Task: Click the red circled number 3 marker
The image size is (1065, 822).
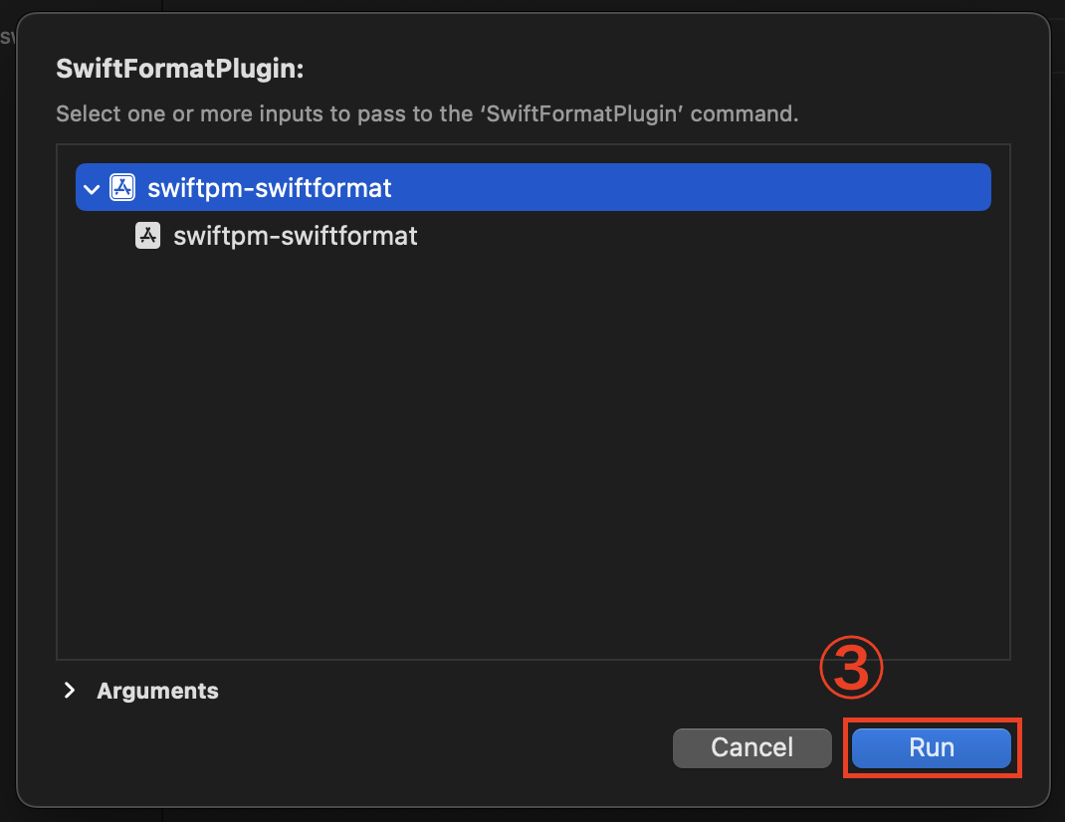Action: tap(851, 667)
